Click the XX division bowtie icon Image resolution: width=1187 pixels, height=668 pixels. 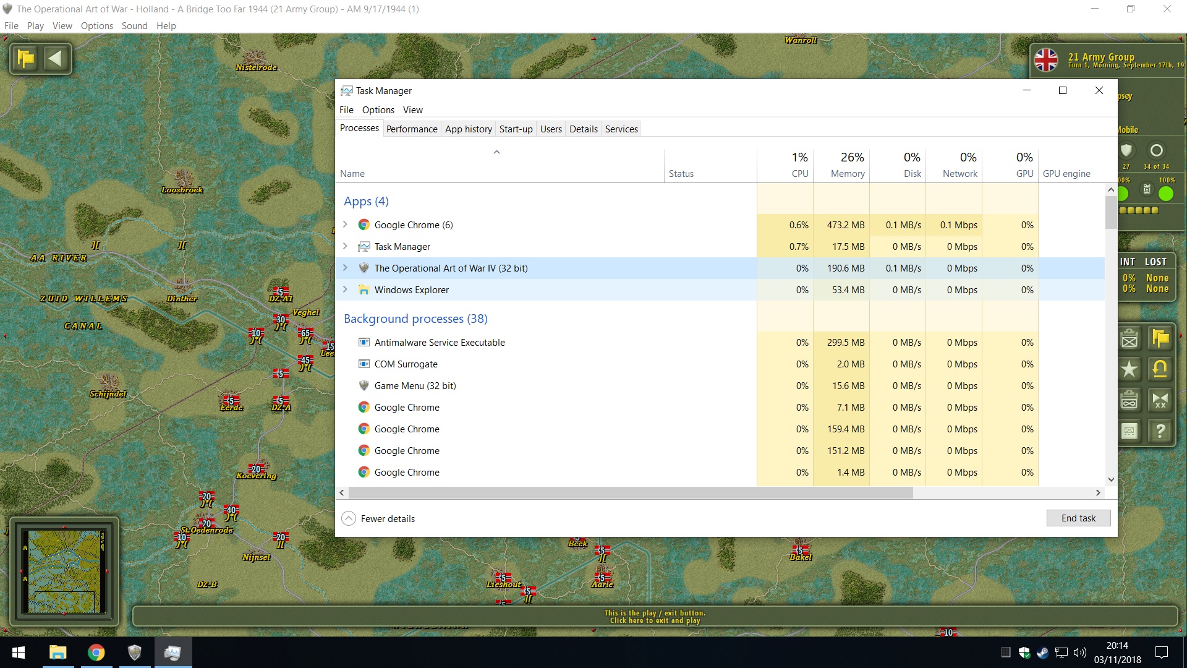pos(1160,400)
